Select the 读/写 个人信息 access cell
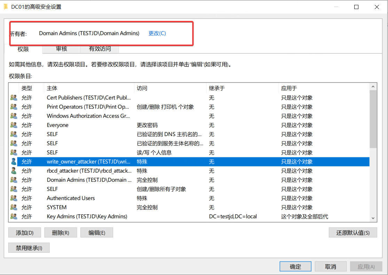 [x=154, y=152]
